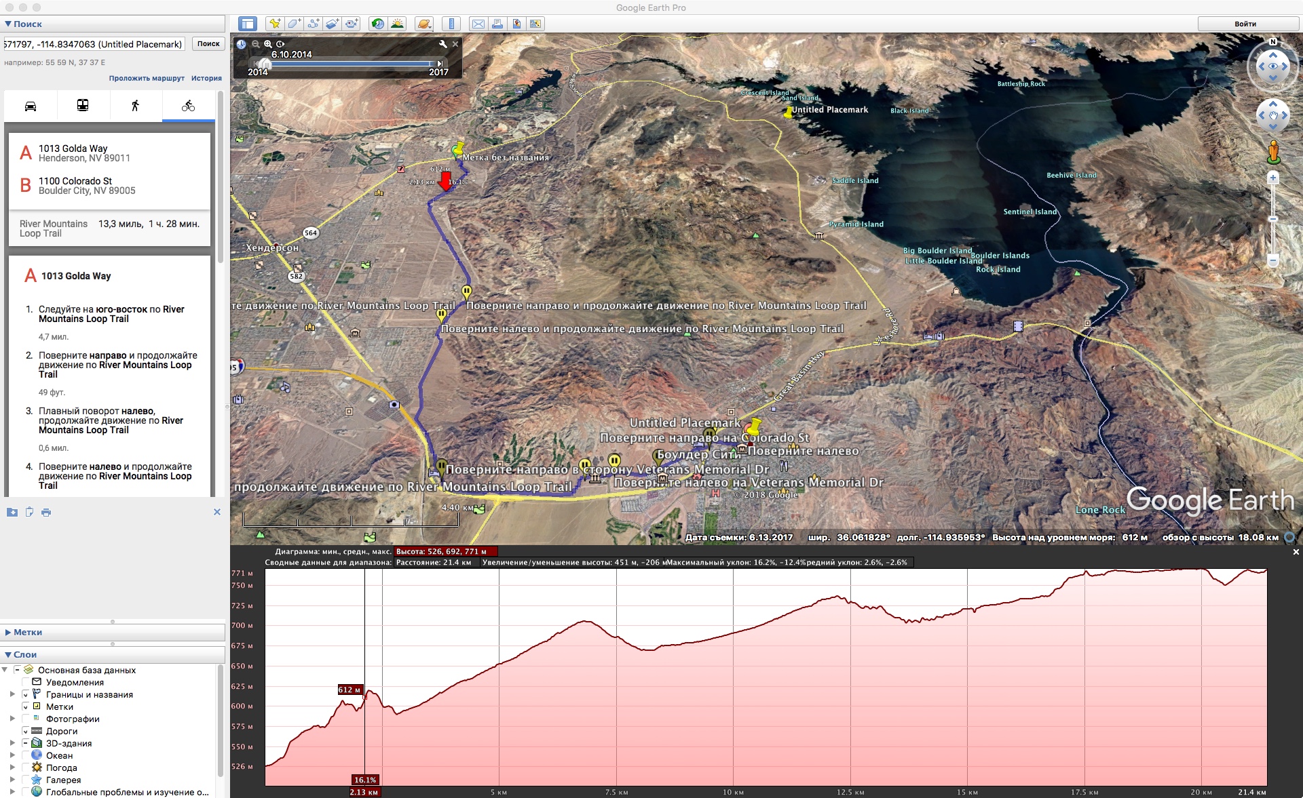Image resolution: width=1303 pixels, height=798 pixels.
Task: Click the Street View pegman icon
Action: pos(1274,152)
